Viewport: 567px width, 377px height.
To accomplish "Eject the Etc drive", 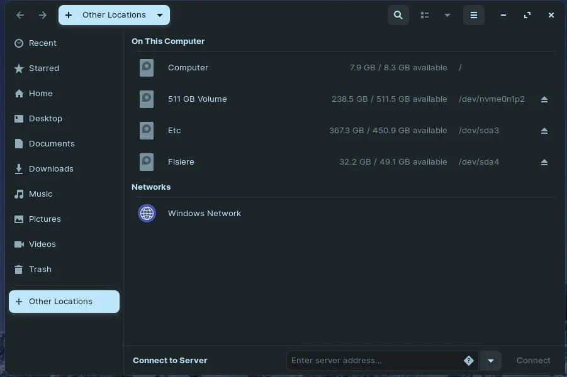I will click(x=544, y=131).
